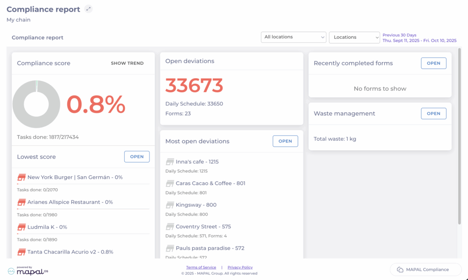The height and width of the screenshot is (280, 468).
Task: Open the Privacy Policy link
Action: [240, 268]
